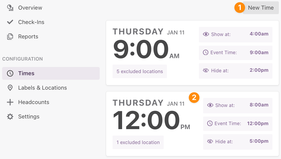The height and width of the screenshot is (159, 281).
Task: Click the eye icon for 4:00am Show at
Action: 206,34
